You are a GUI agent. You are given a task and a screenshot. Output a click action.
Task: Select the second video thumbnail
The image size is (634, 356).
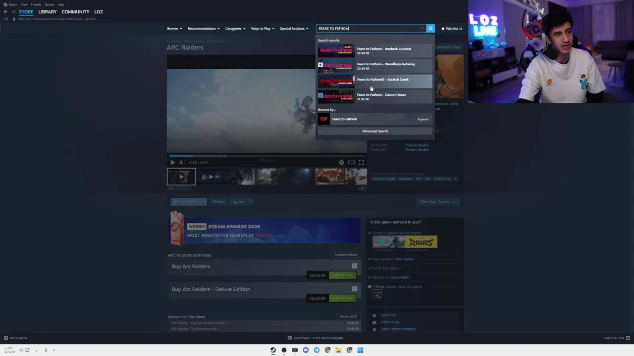tap(211, 177)
